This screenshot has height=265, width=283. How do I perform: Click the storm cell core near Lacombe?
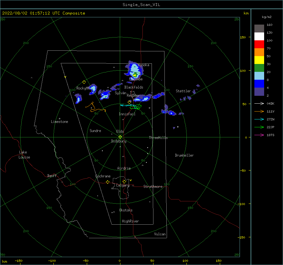click(135, 75)
